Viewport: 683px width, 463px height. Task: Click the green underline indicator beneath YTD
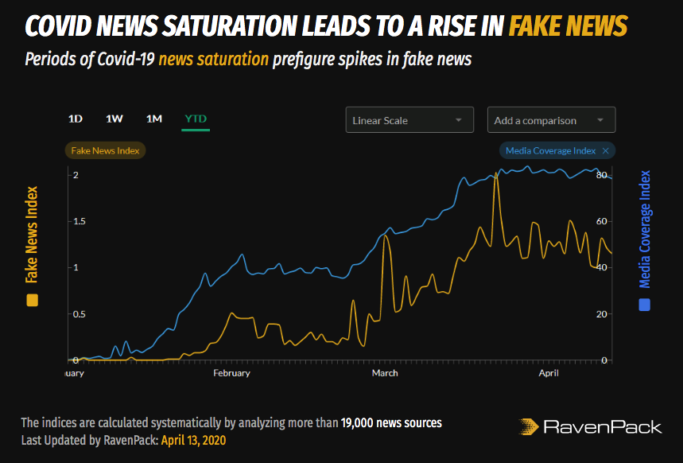pyautogui.click(x=195, y=129)
